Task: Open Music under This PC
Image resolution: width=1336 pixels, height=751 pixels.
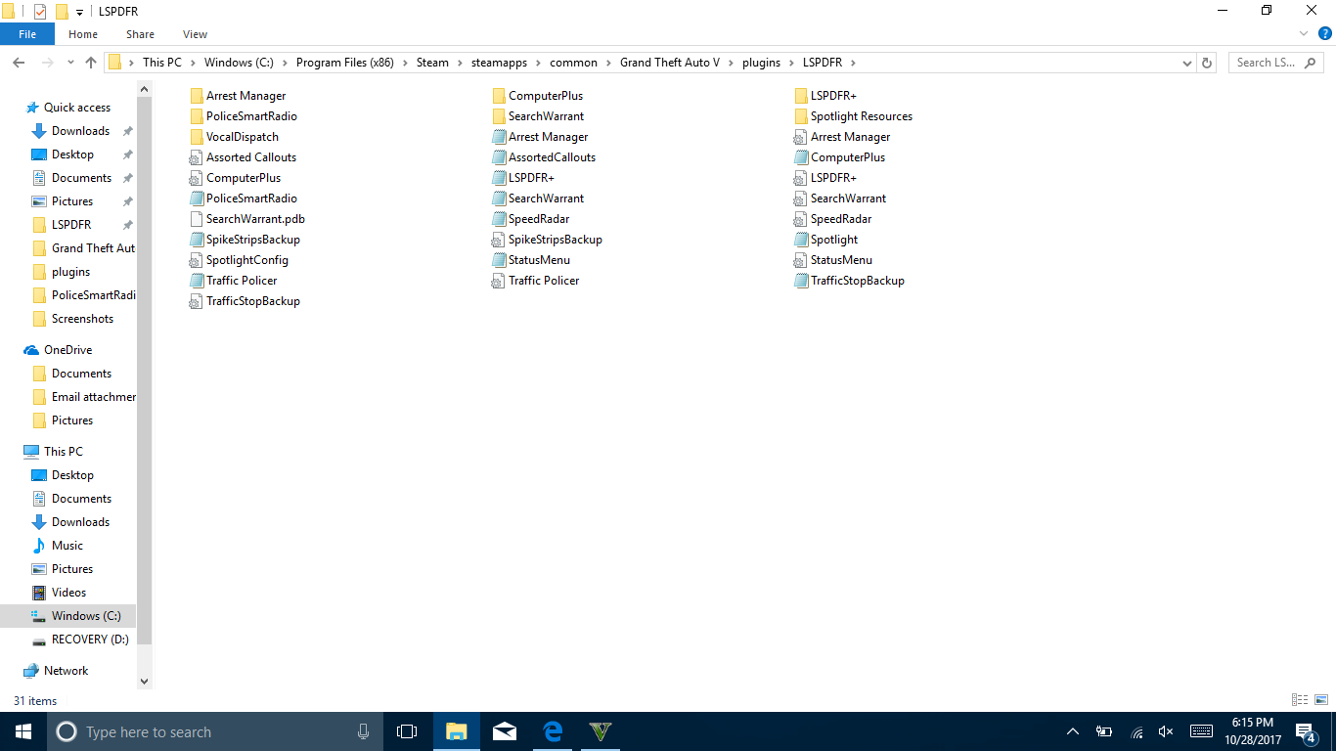Action: pos(67,546)
